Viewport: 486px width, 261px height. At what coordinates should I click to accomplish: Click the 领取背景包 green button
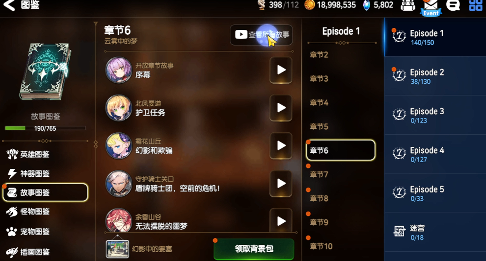[x=254, y=249]
